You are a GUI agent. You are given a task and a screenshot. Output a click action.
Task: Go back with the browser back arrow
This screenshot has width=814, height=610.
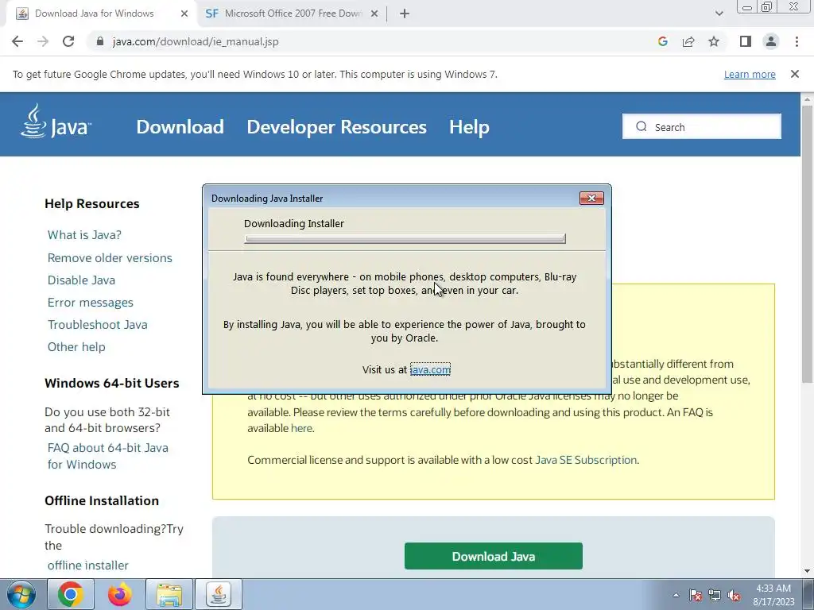click(x=17, y=41)
